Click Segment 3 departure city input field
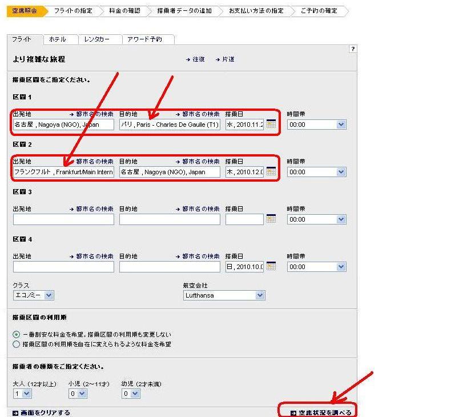This screenshot has width=451, height=417. (63, 219)
